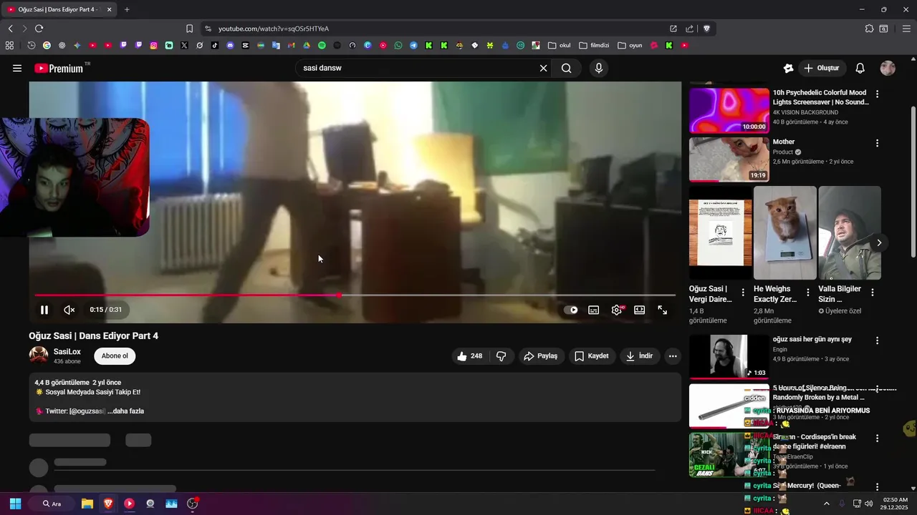Screen dimensions: 917x515
Task: Open options for oğuz sasi her gün video
Action: pyautogui.click(x=877, y=340)
